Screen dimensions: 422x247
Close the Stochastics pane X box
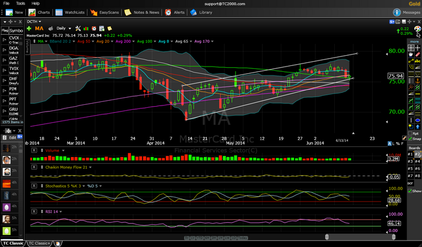click(34, 186)
